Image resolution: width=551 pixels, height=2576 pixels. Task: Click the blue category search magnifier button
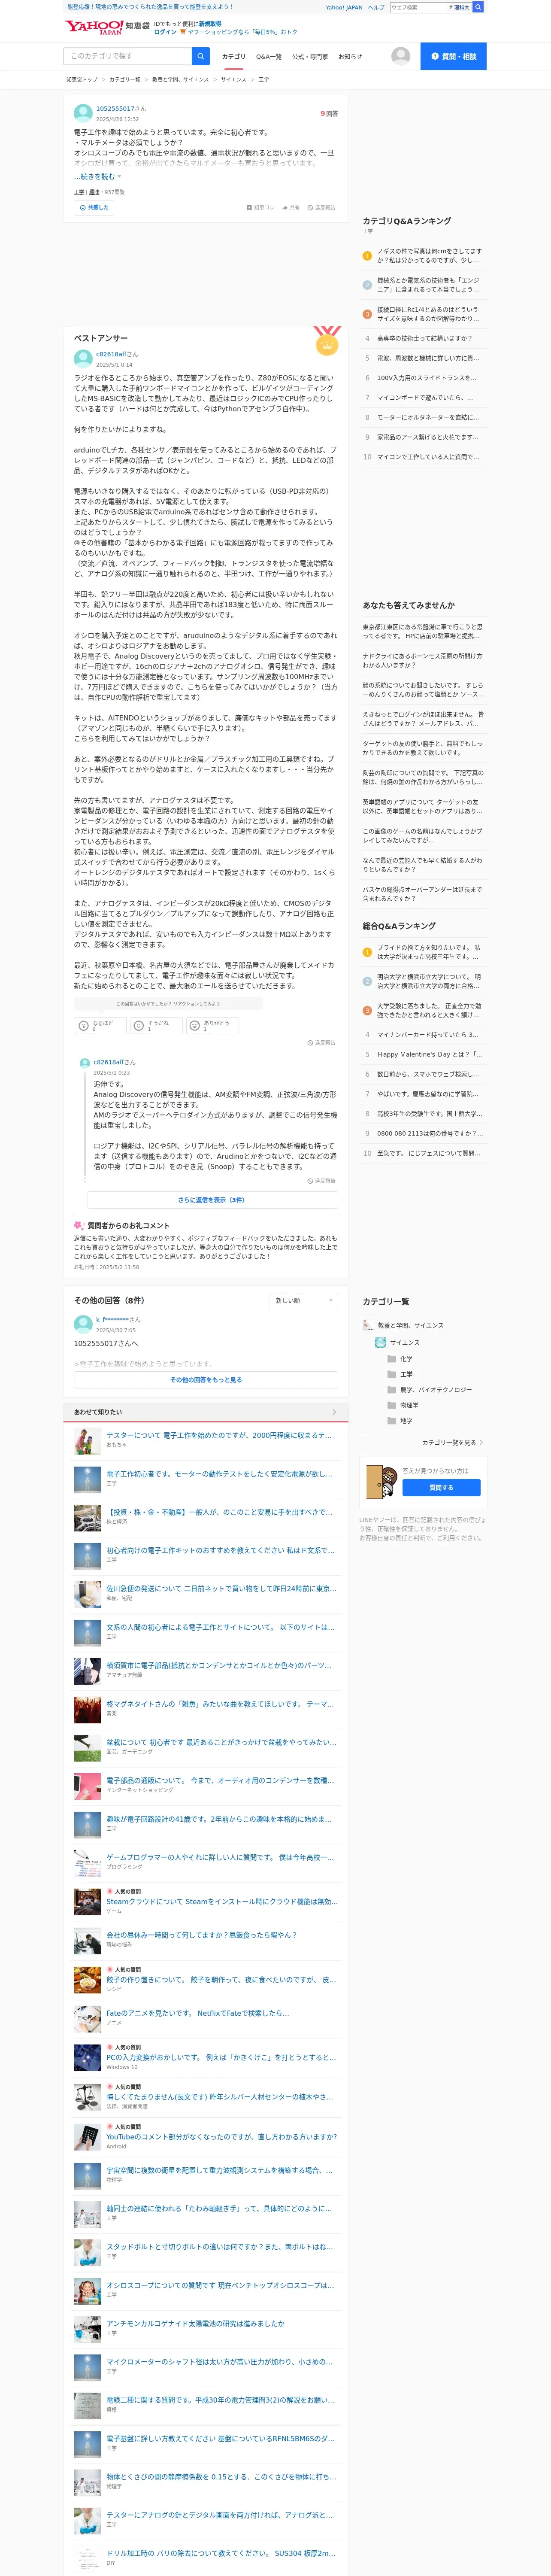pos(201,56)
